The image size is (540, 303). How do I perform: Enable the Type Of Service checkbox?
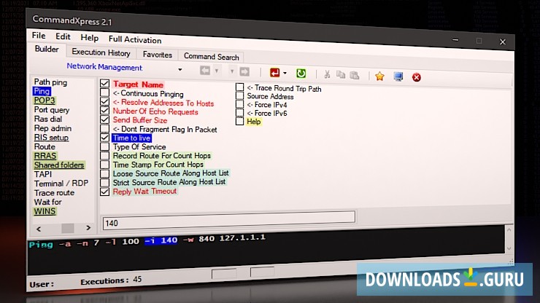click(x=104, y=146)
